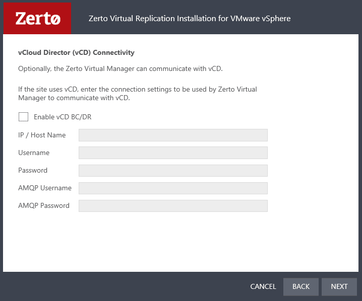
Task: Click the 'If the site uses vCD' paragraph
Action: 138,94
